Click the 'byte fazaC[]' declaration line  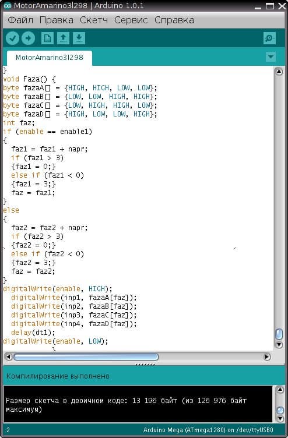80,105
